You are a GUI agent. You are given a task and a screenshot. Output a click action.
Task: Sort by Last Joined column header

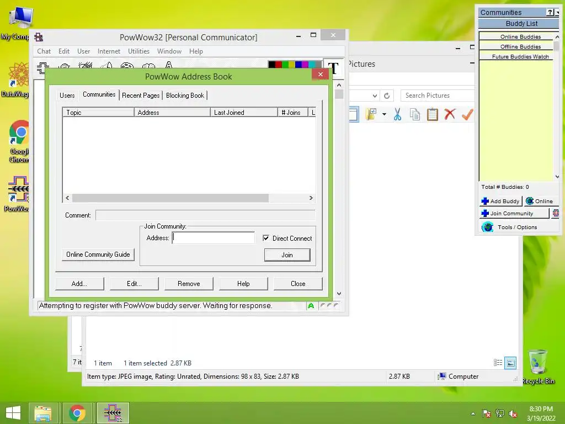(x=244, y=113)
